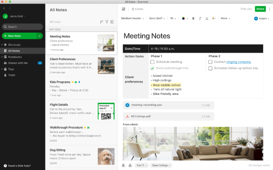Click the living room photo from client
Image resolution: width=273 pixels, height=170 pixels.
[193, 144]
